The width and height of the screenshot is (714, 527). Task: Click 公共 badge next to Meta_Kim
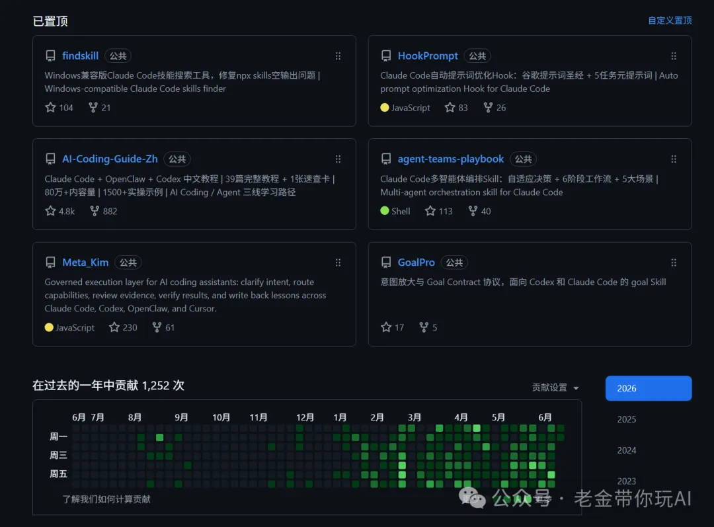click(x=128, y=263)
